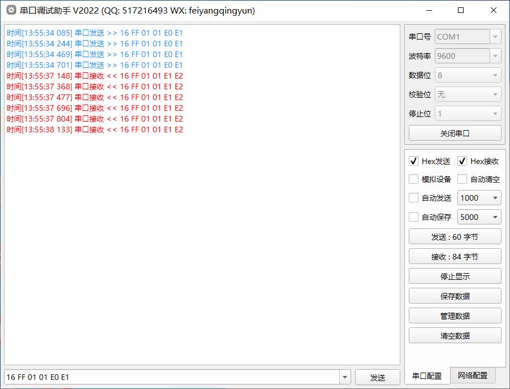Viewport: 510px width, 389px height.
Task: Click the 保存数据 button
Action: [x=455, y=296]
